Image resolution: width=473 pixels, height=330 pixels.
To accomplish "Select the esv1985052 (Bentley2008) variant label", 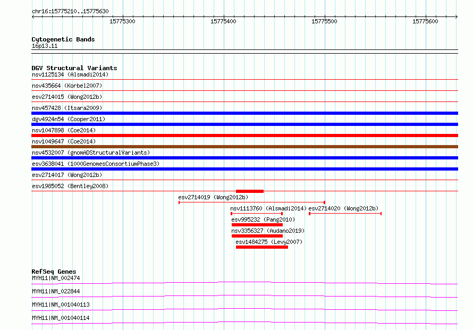I will pyautogui.click(x=70, y=186).
